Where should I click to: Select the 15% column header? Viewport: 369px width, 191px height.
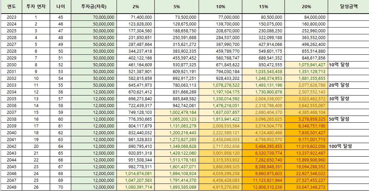point(263,6)
